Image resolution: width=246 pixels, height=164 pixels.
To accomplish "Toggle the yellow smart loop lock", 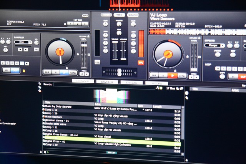I will point(24,71).
